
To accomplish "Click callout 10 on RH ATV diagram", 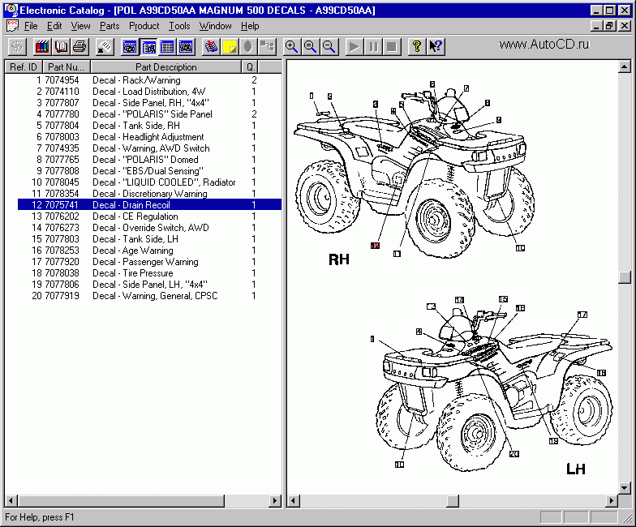I will coord(520,248).
